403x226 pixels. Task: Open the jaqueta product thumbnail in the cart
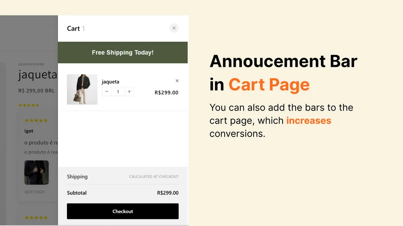[x=82, y=89]
